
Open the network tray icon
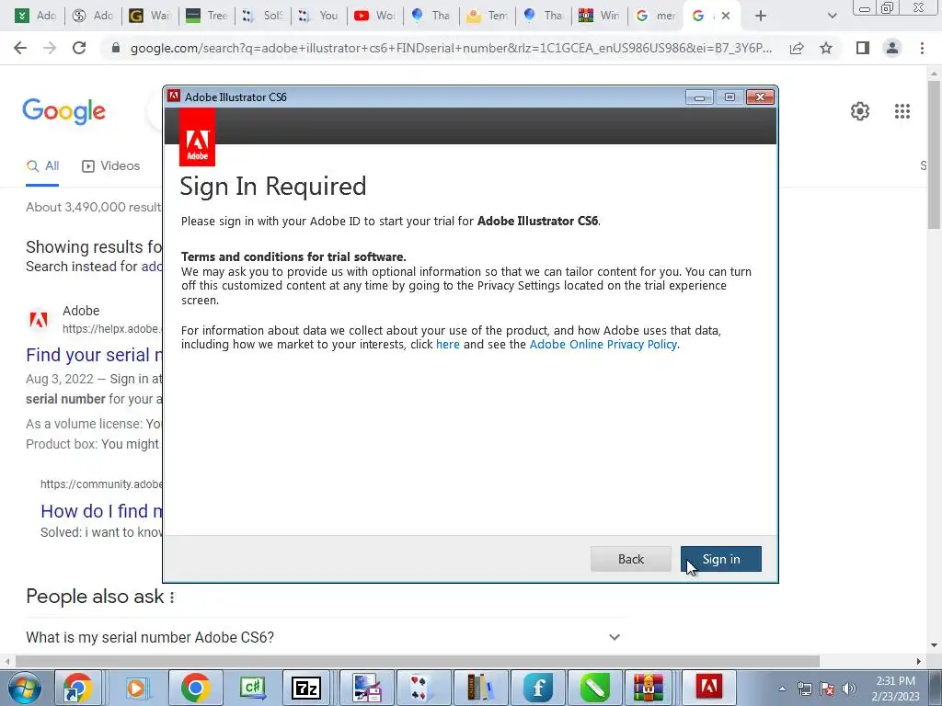(804, 689)
